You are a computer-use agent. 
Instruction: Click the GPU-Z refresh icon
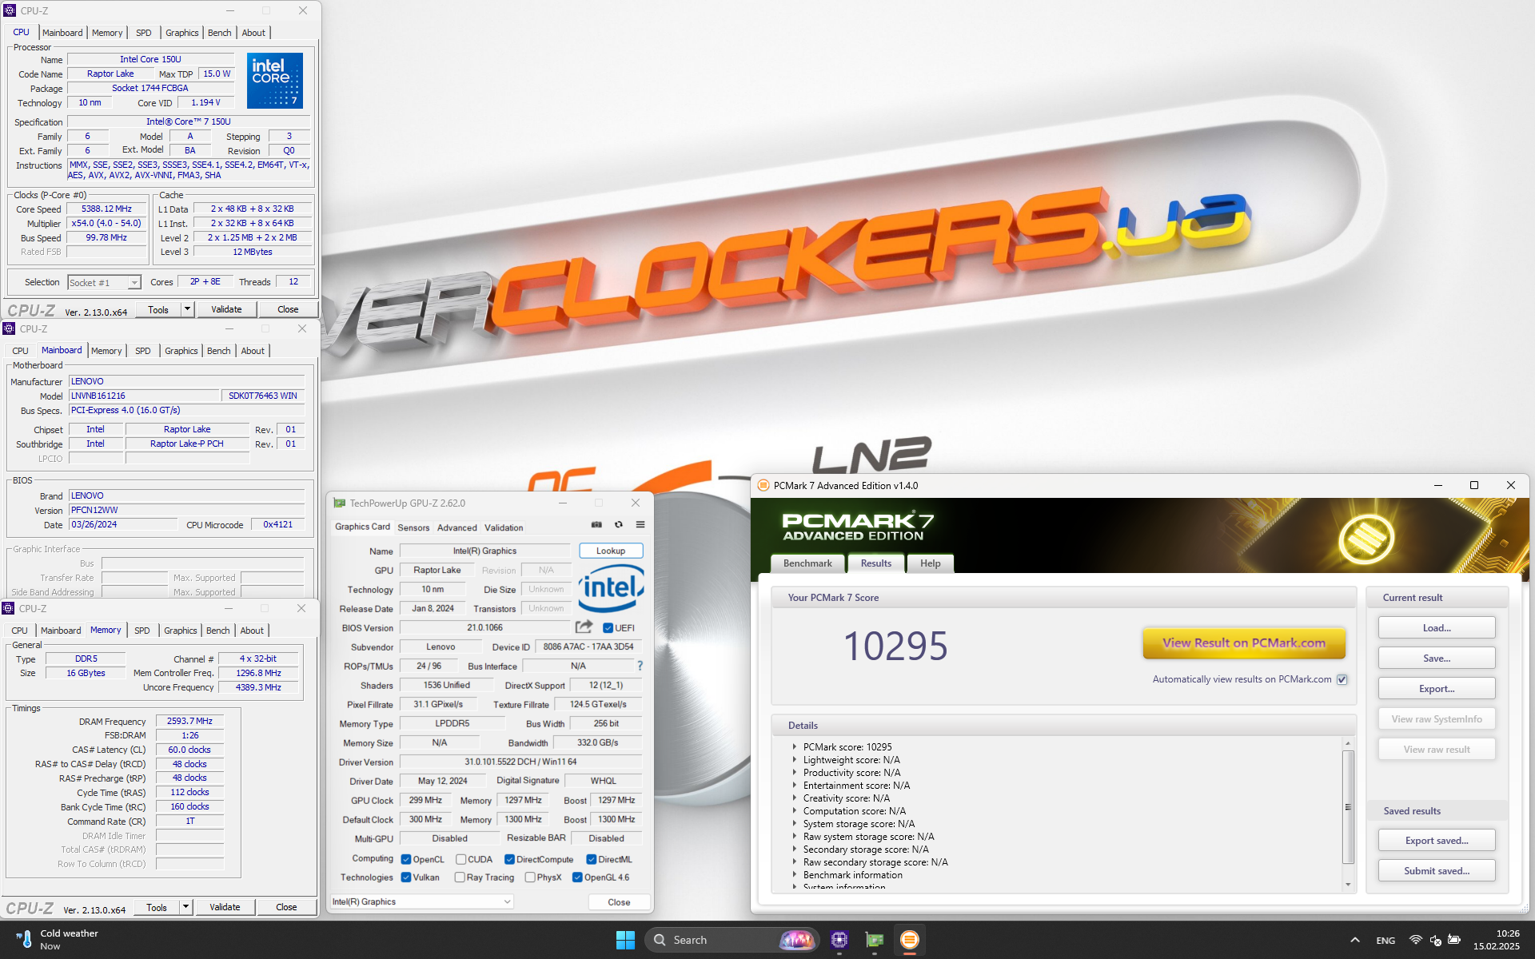tap(619, 525)
